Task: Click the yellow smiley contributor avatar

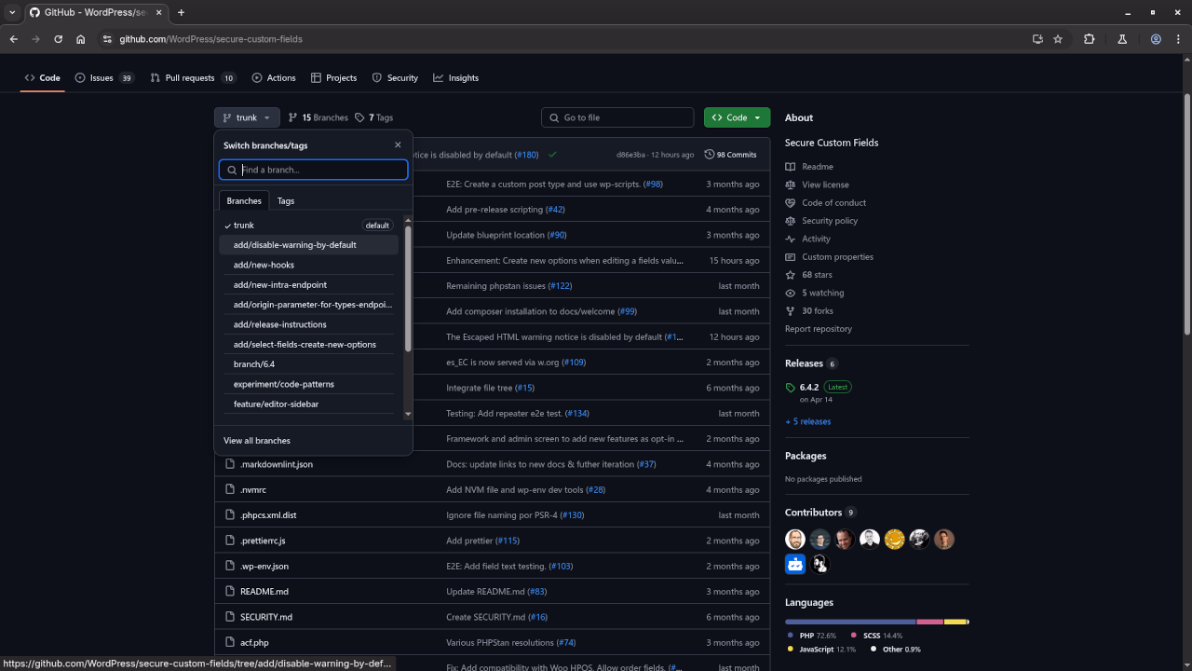Action: pyautogui.click(x=894, y=540)
